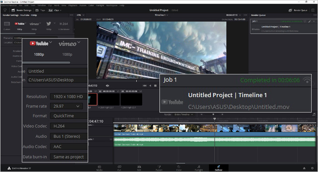Open the Render range Entire Timeline dropdown
318x172 pixels.
coord(184,114)
